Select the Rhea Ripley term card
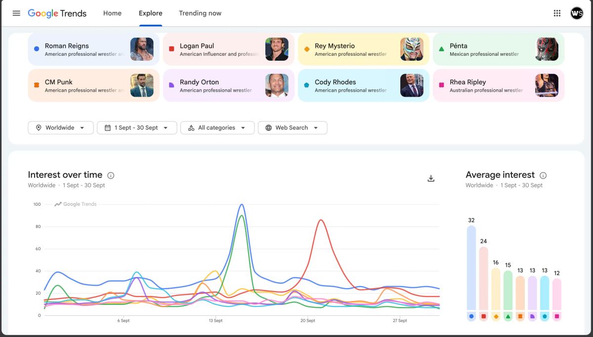This screenshot has width=593, height=337. pos(499,85)
